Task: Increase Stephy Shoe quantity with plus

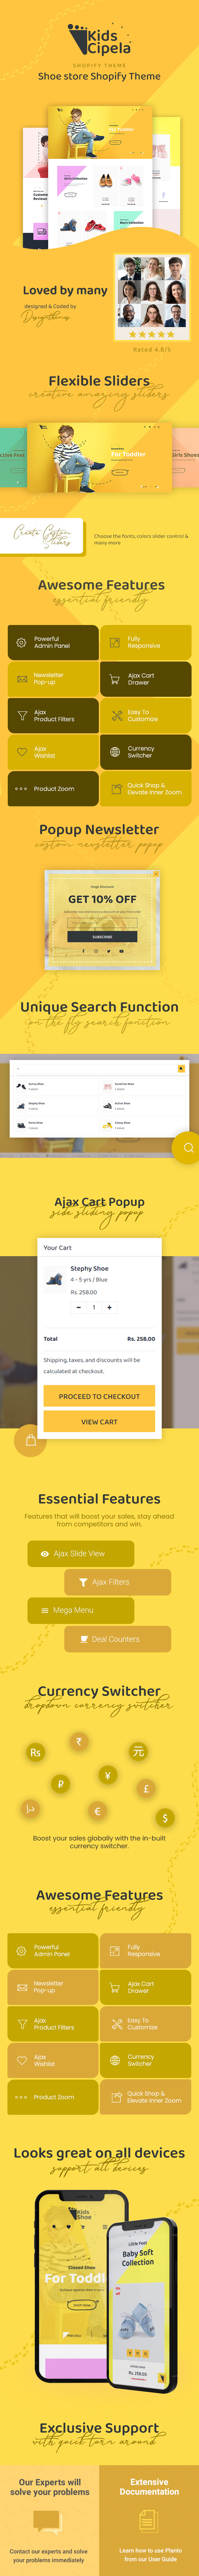Action: pyautogui.click(x=109, y=1307)
